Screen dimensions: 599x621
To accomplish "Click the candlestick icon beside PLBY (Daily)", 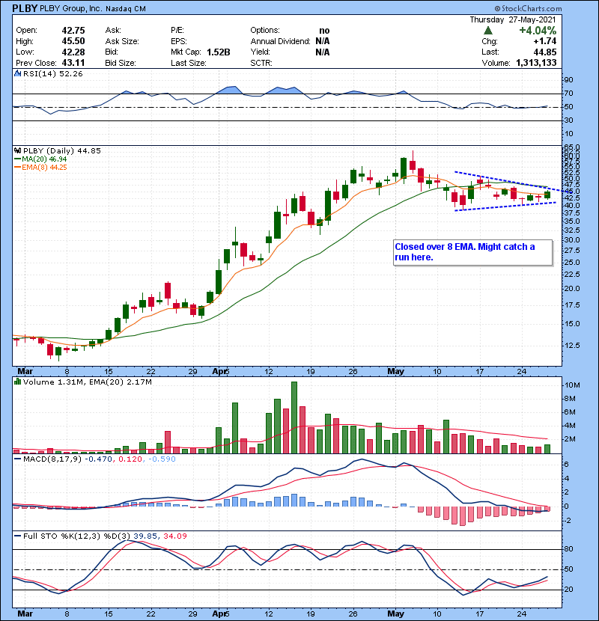I will click(x=17, y=150).
